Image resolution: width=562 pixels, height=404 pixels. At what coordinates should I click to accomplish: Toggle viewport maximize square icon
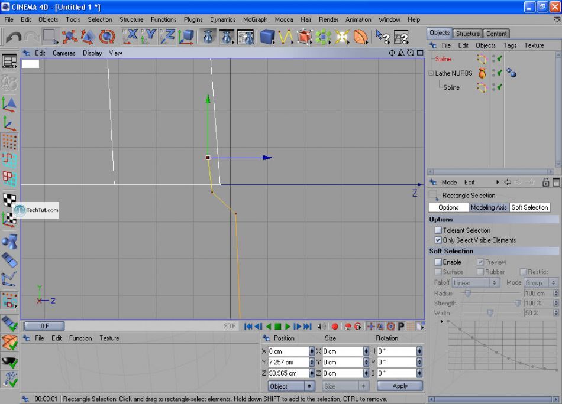coord(420,53)
